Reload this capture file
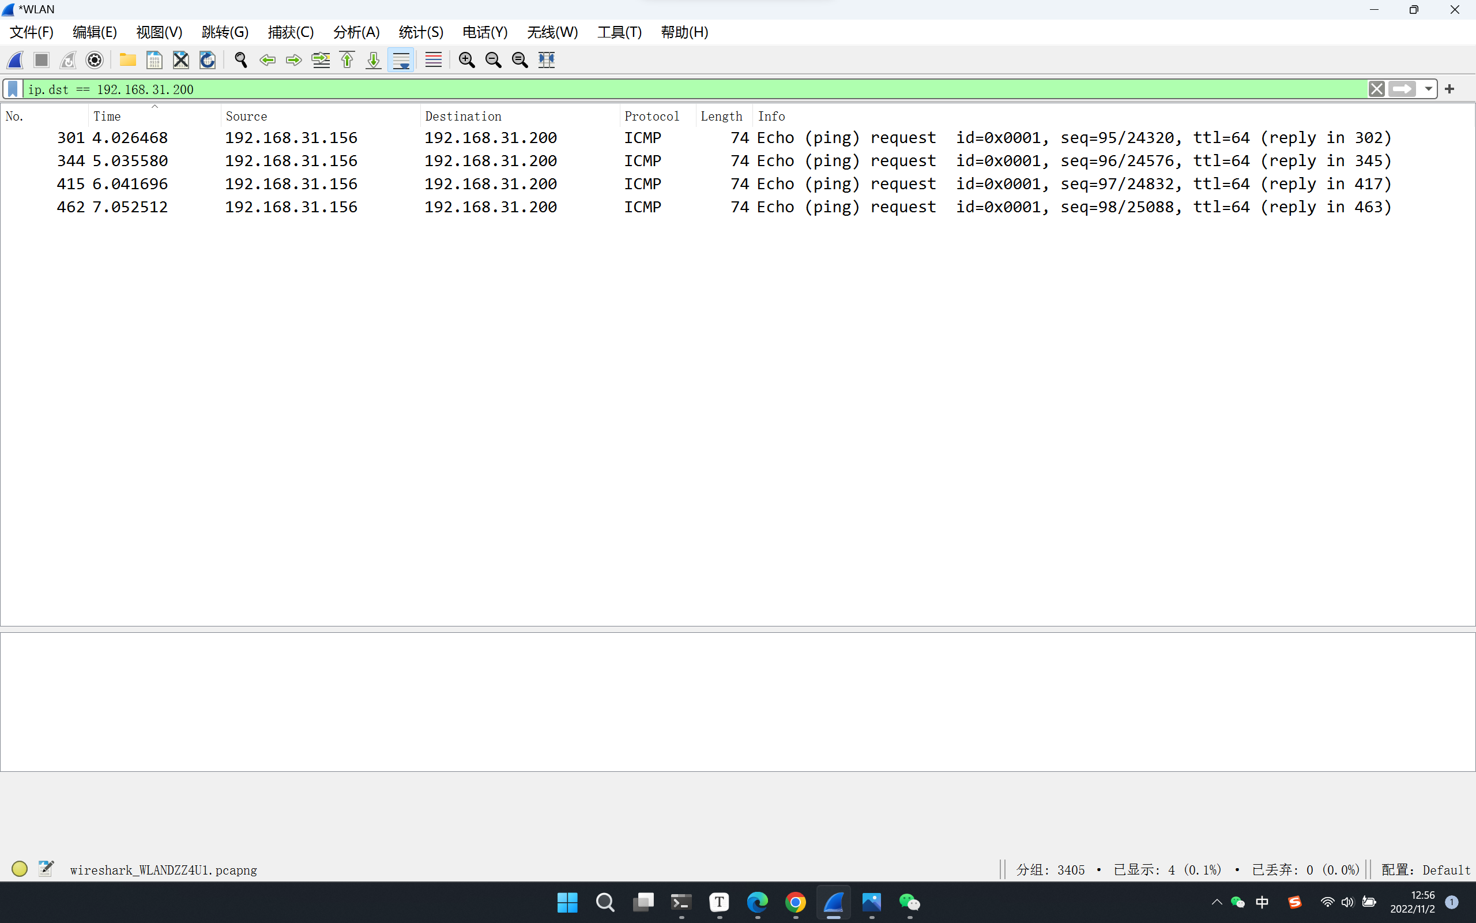Screen dimensions: 1476x923 click(x=208, y=60)
